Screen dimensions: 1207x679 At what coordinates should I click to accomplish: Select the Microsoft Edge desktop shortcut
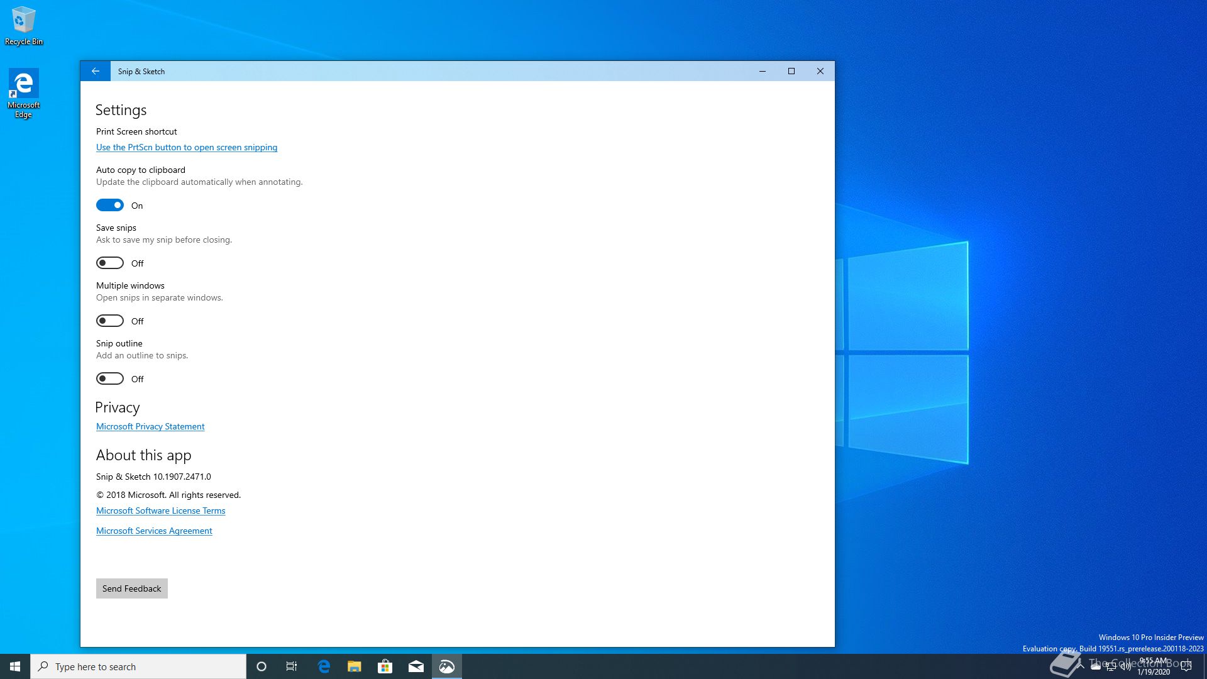click(x=24, y=93)
